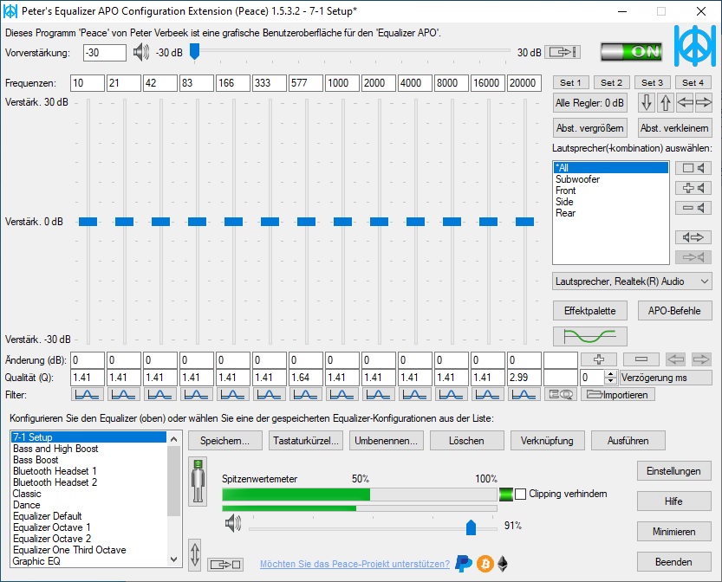Open the Lautsprecher Realtek Audio device dropdown
722x582 pixels.
[632, 281]
